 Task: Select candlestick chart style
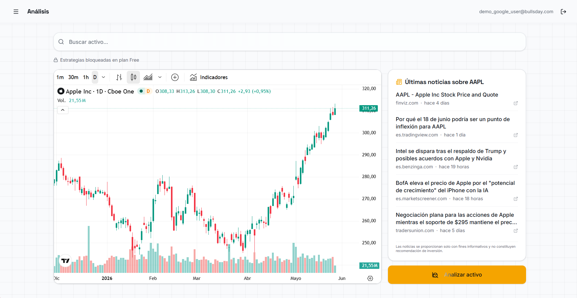(134, 77)
